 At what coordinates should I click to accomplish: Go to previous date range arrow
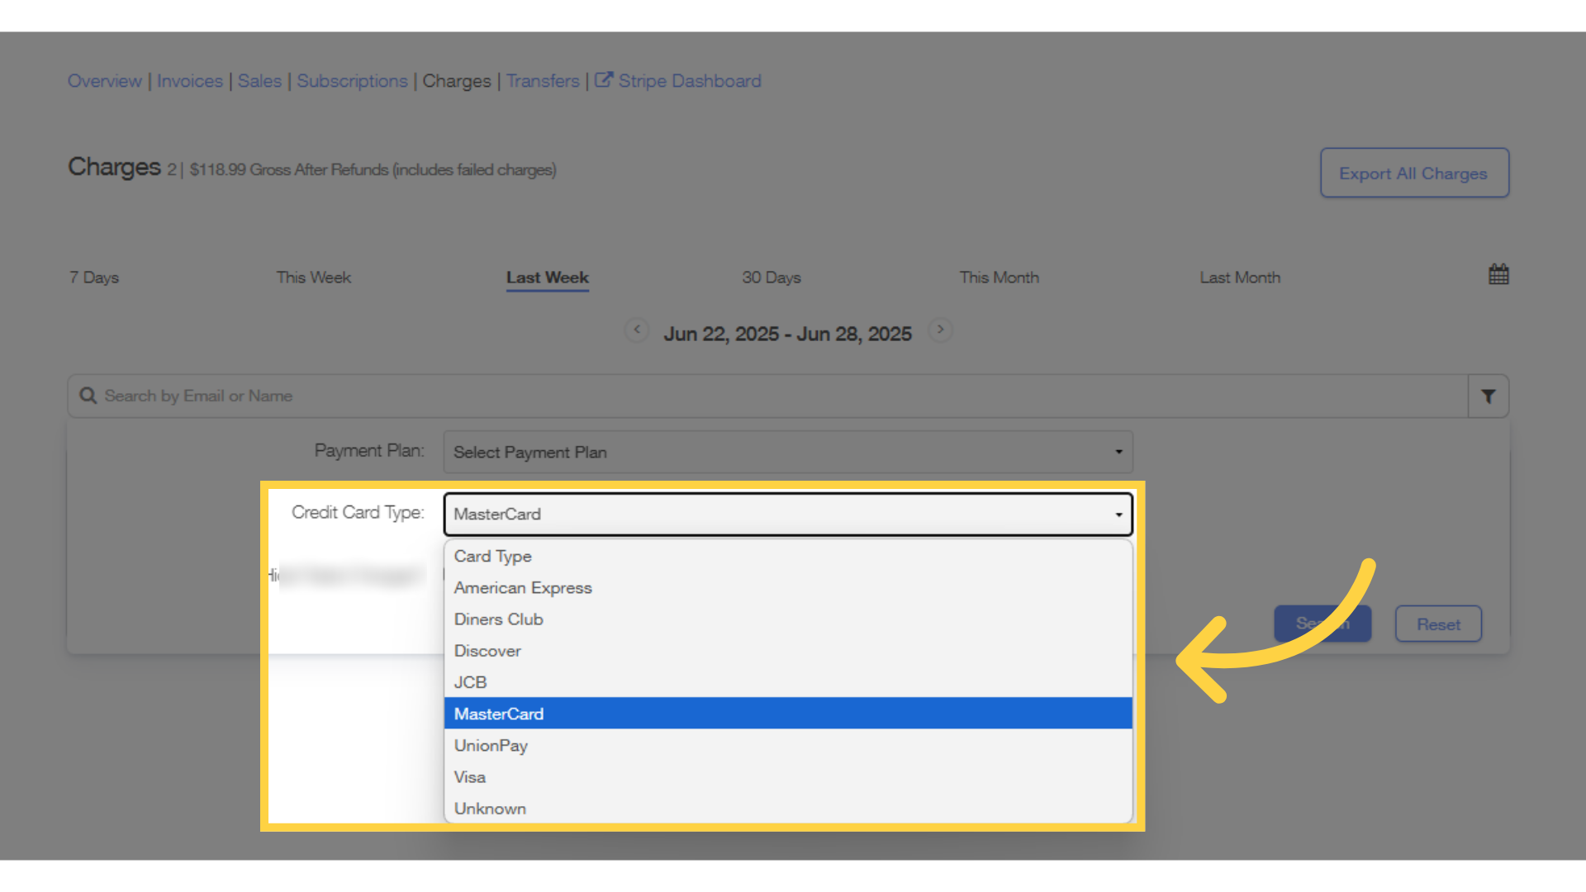tap(636, 330)
